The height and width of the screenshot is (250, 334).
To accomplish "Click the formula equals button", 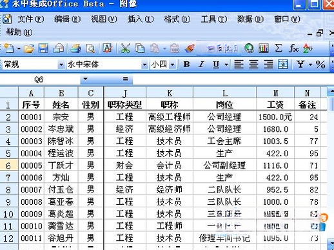I will [x=126, y=79].
